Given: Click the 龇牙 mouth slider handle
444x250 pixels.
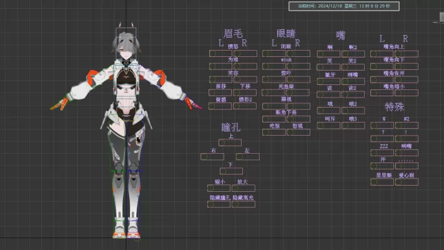Looking at the screenshot, I should point(320,82).
